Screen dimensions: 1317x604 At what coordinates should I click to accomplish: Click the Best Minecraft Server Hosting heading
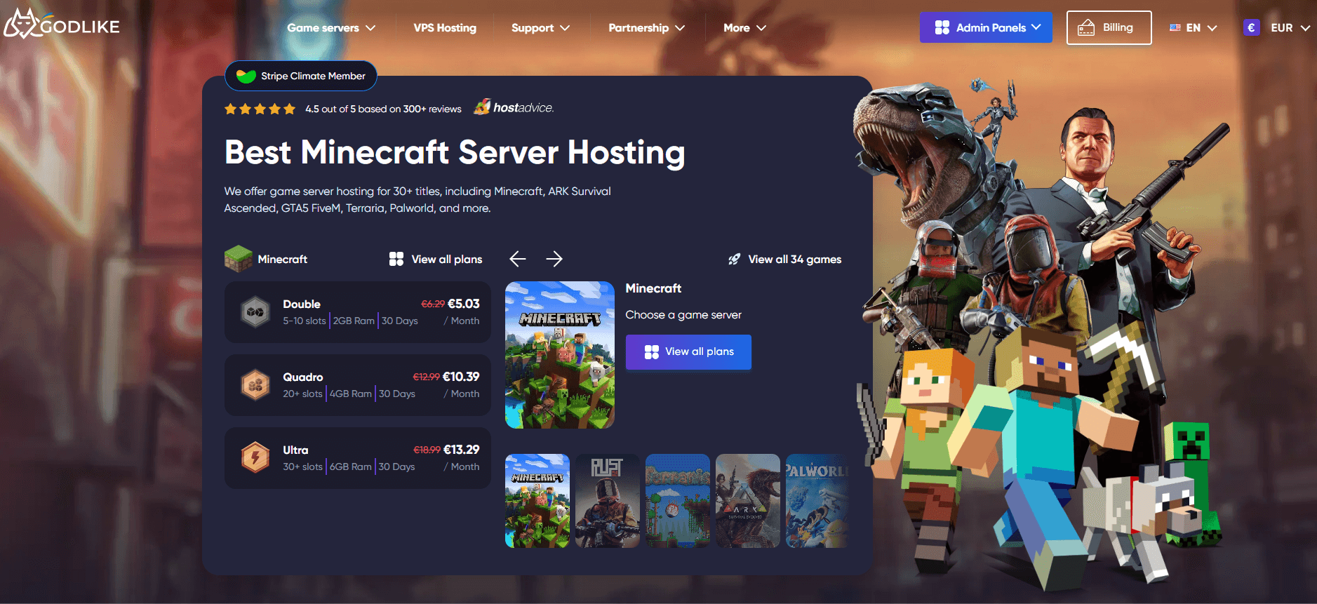(x=455, y=153)
